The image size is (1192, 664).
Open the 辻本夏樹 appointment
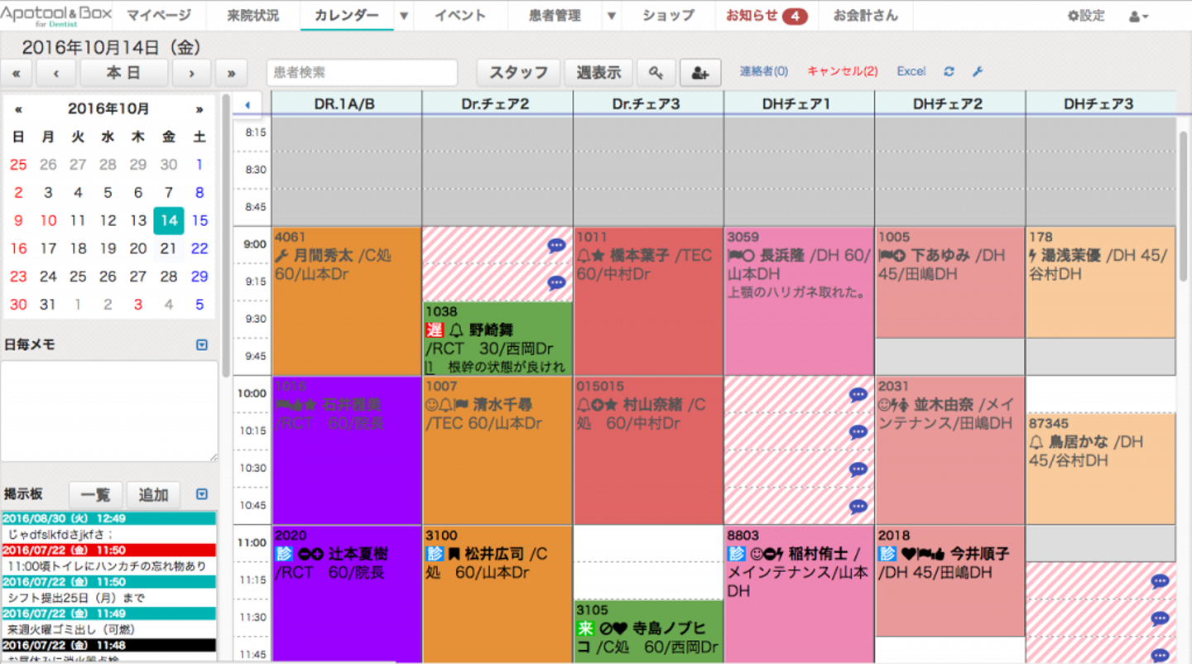[x=347, y=594]
